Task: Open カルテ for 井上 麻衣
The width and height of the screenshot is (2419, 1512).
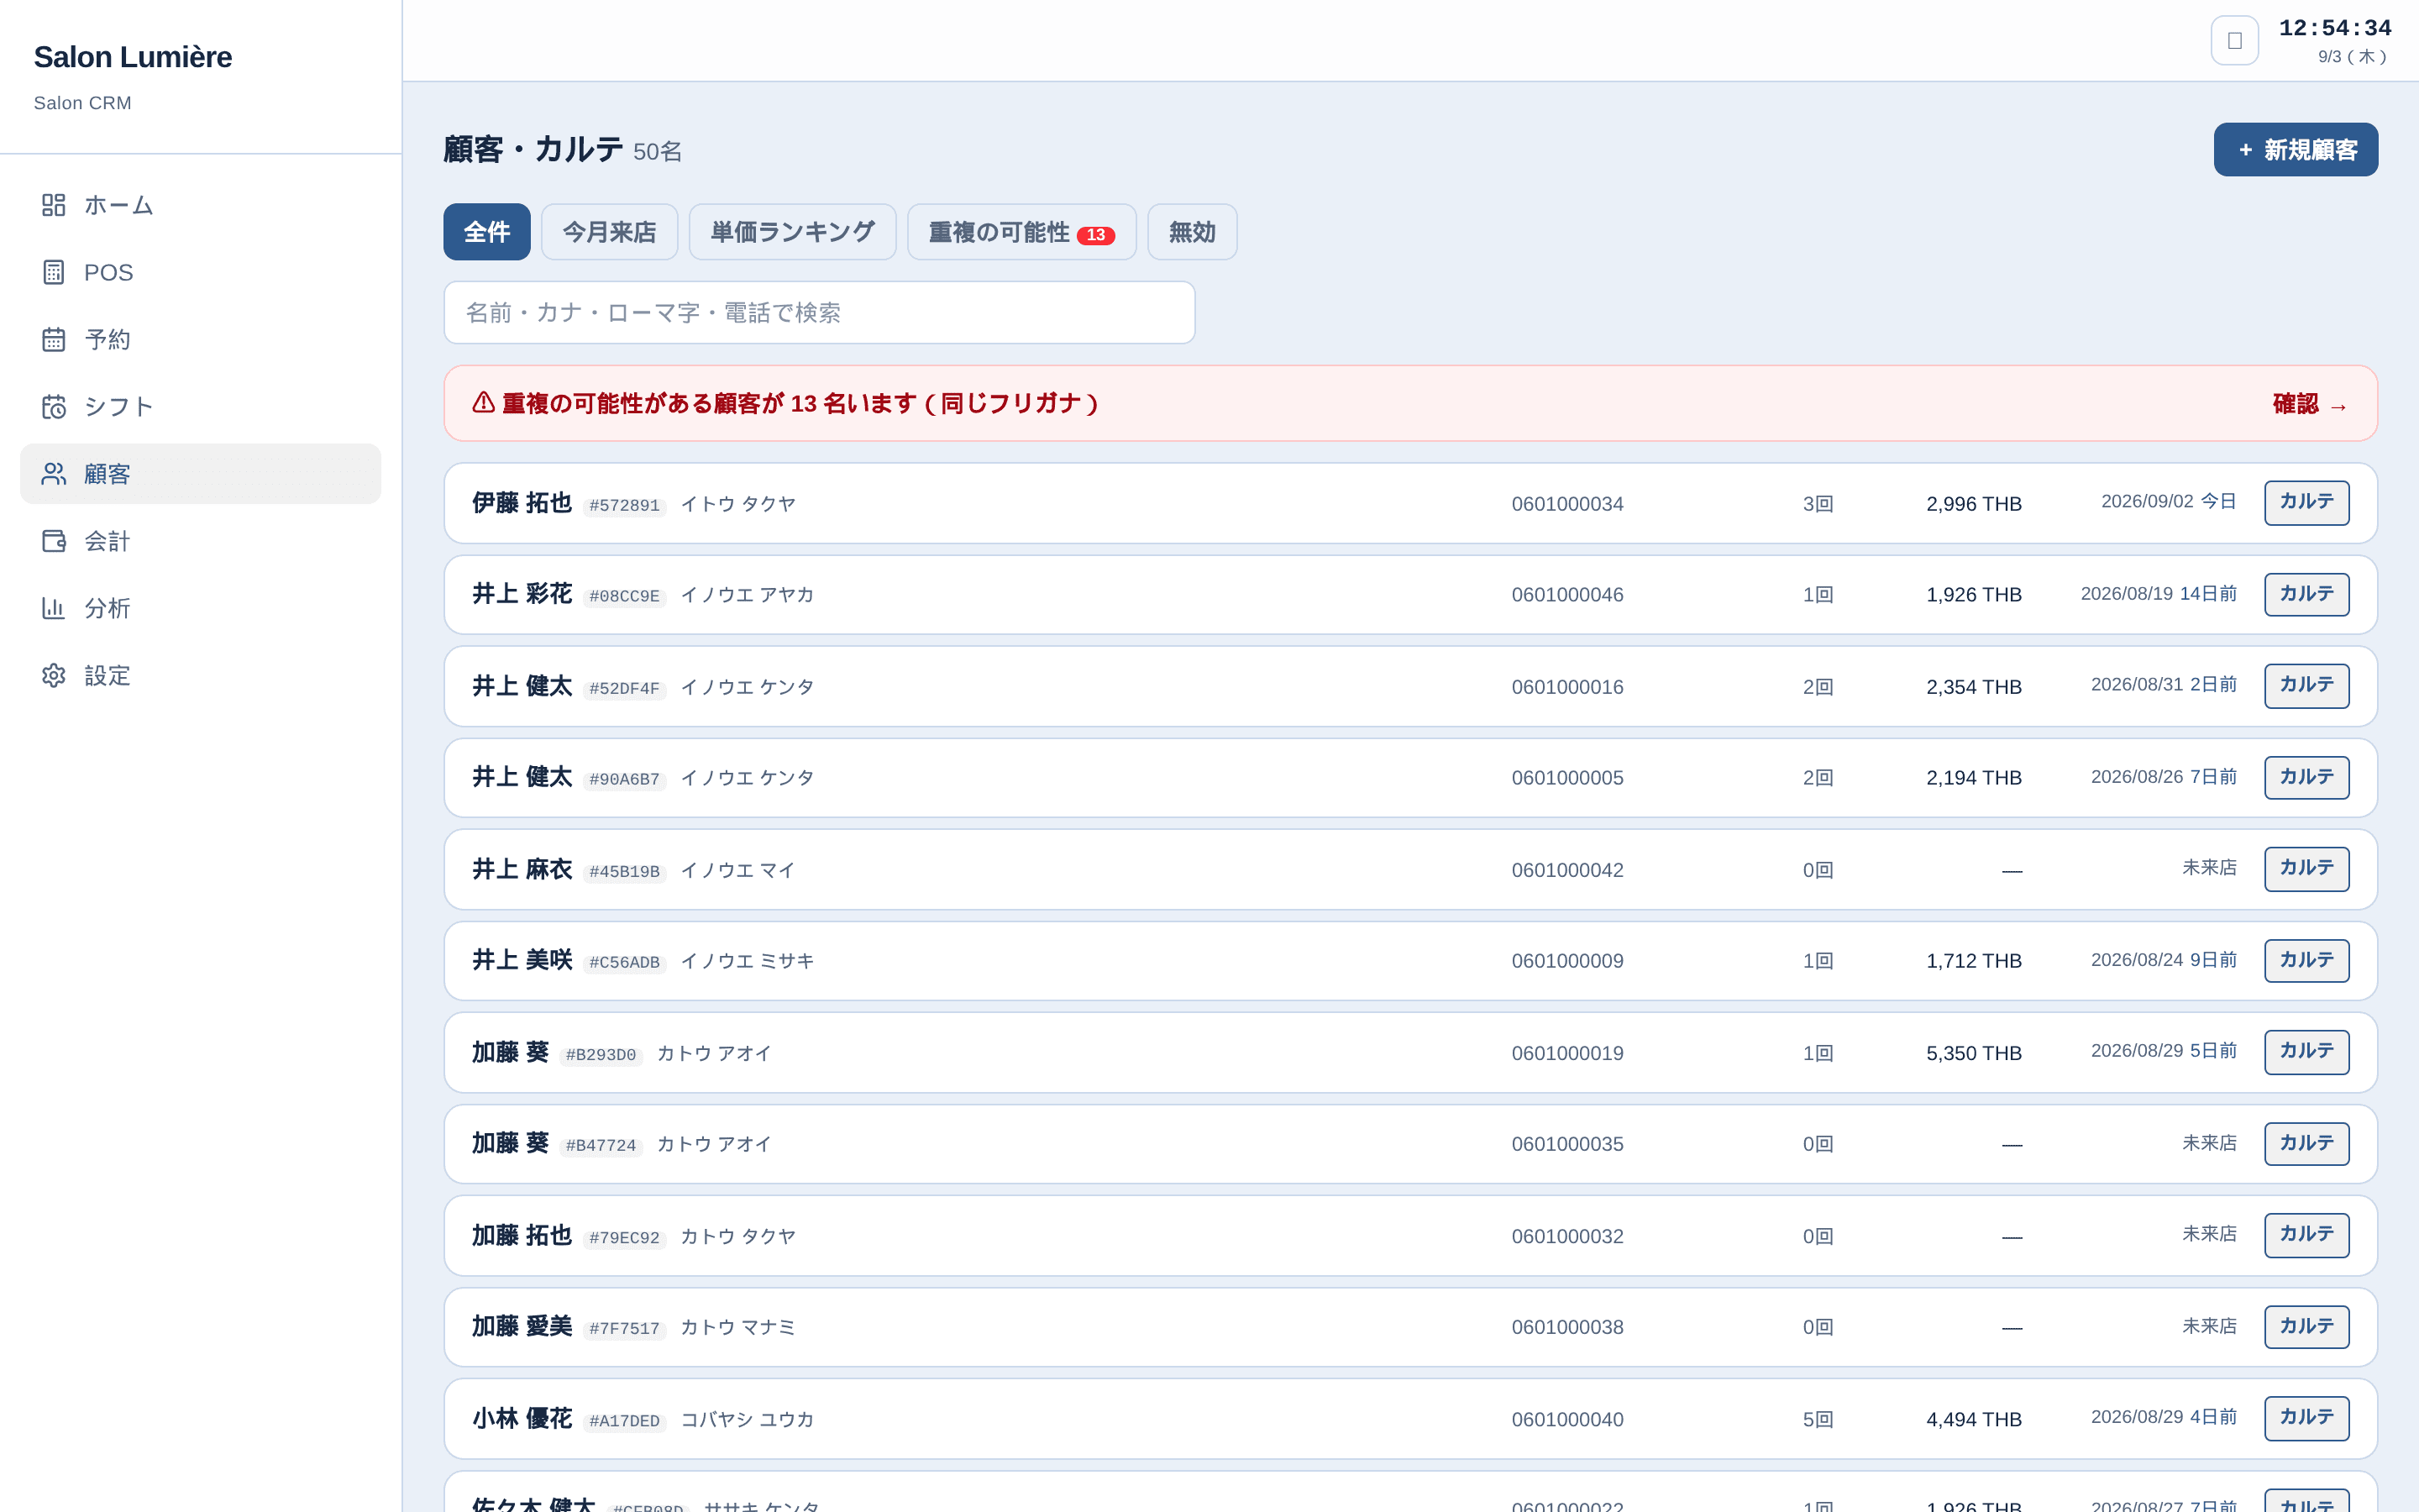Action: [x=2306, y=868]
